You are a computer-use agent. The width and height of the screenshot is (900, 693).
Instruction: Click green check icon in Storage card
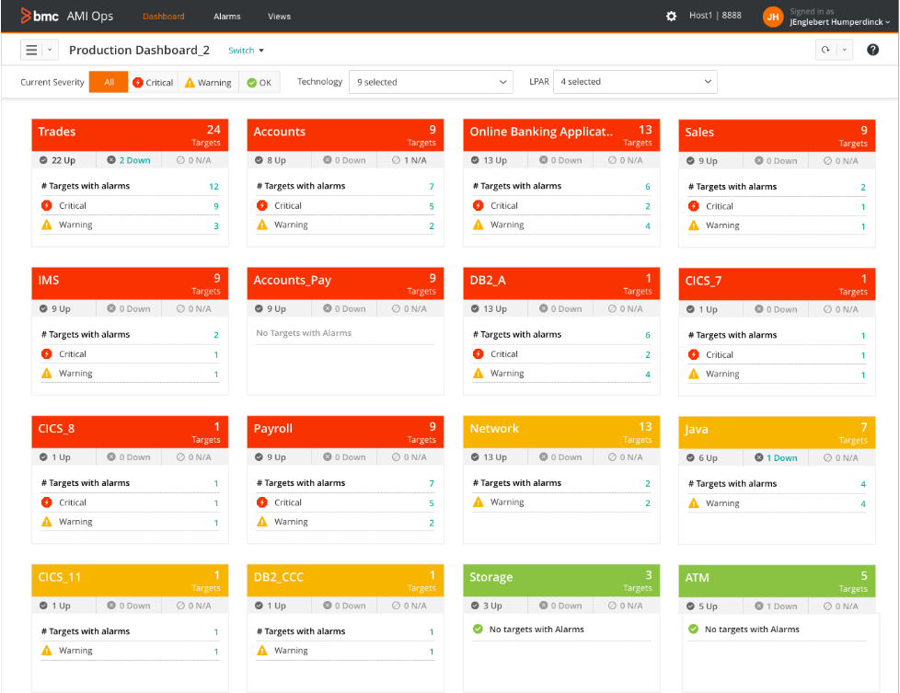tap(478, 629)
